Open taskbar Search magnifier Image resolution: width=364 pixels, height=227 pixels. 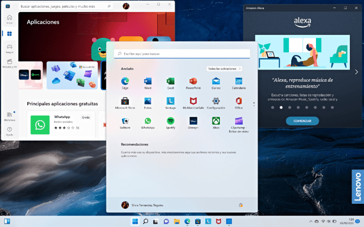[146, 221]
